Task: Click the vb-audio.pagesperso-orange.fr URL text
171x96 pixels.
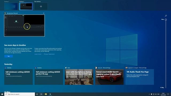Action: 137,76
